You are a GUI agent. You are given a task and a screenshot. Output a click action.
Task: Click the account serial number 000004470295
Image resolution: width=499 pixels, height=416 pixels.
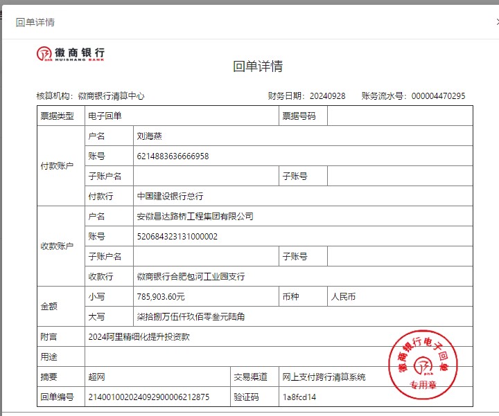click(x=438, y=96)
